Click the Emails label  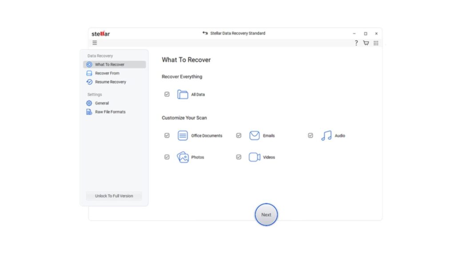pyautogui.click(x=269, y=135)
